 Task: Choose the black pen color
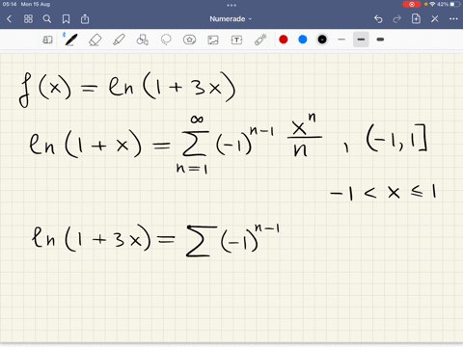[322, 40]
